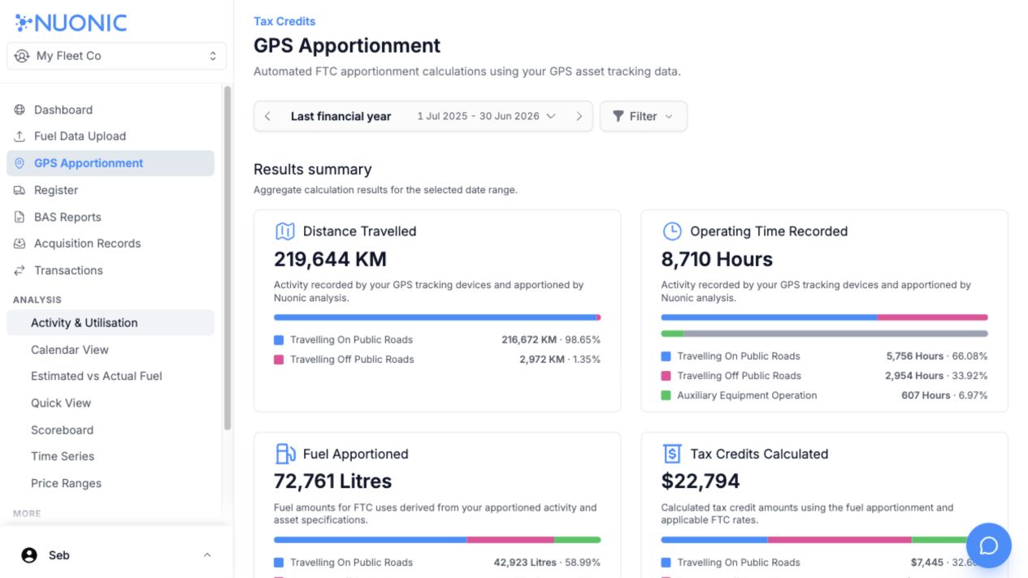Click the ANALYSIS section label
This screenshot has width=1028, height=578.
coord(37,300)
